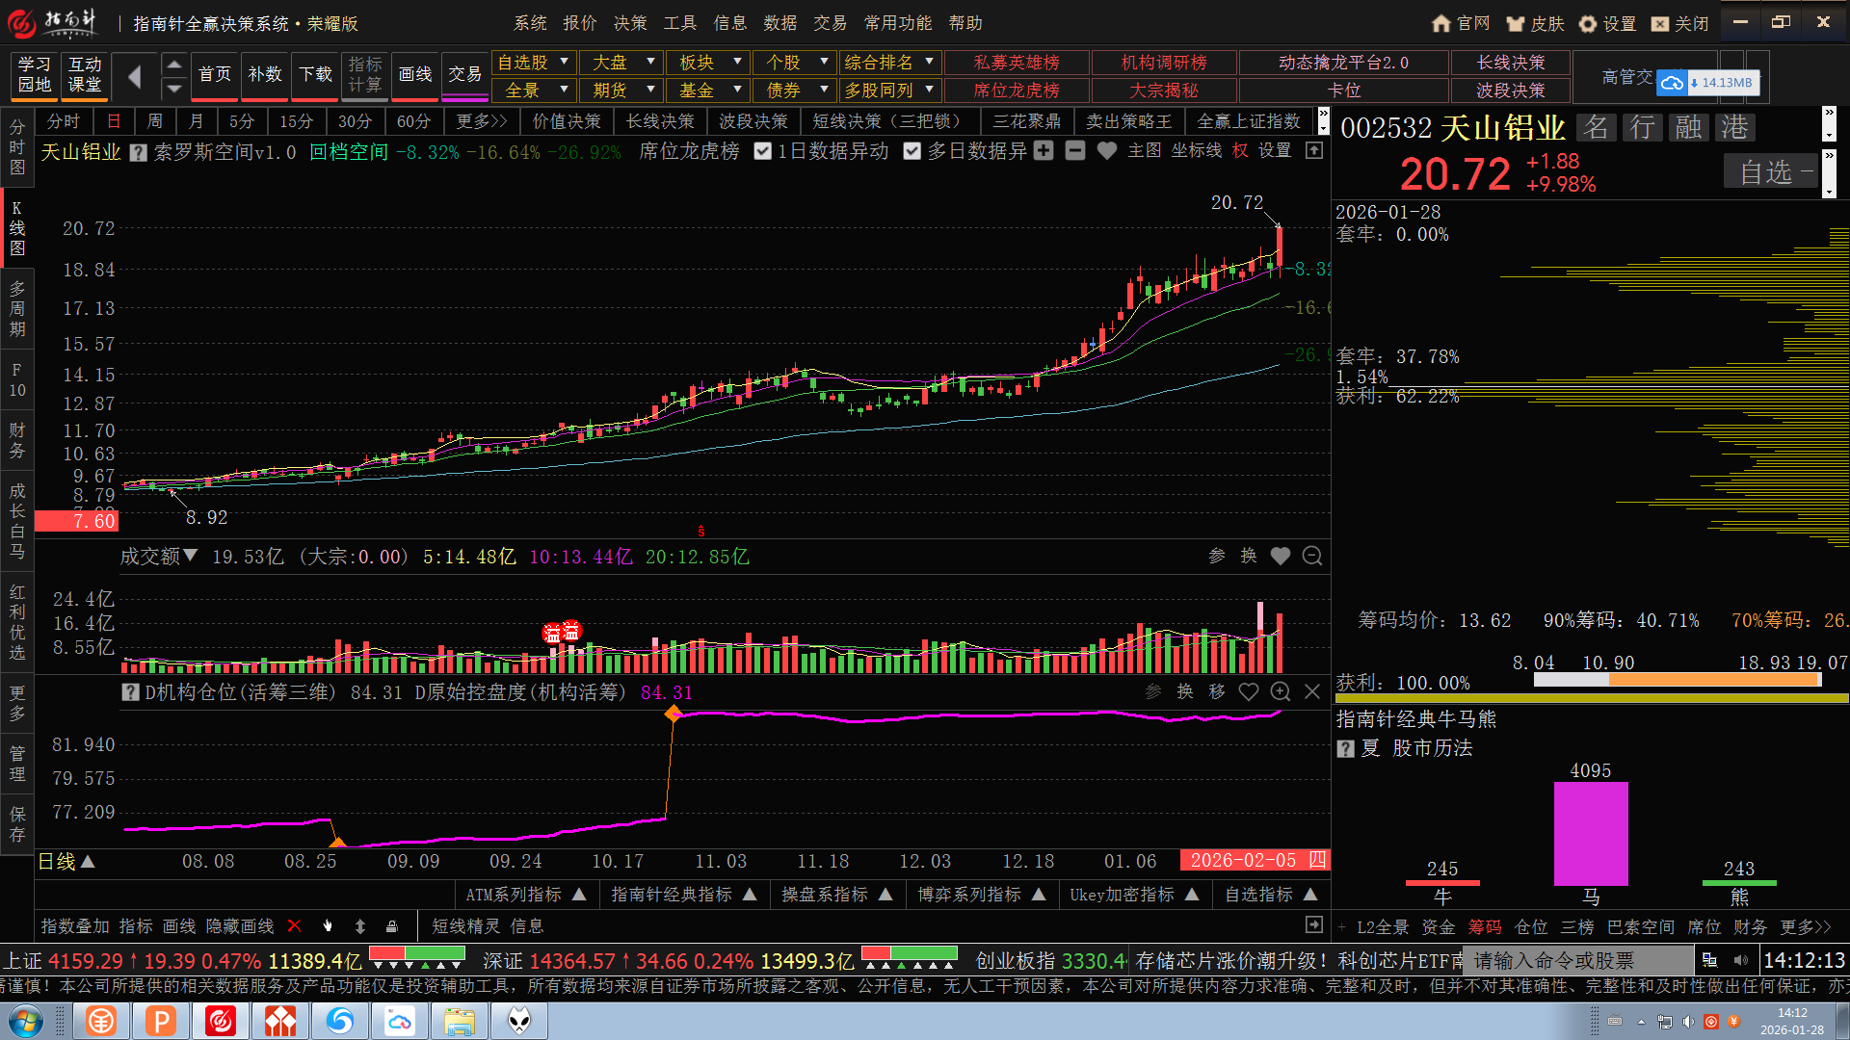Viewport: 1850px width, 1040px height.
Task: Open the 系统 menu
Action: (x=530, y=23)
